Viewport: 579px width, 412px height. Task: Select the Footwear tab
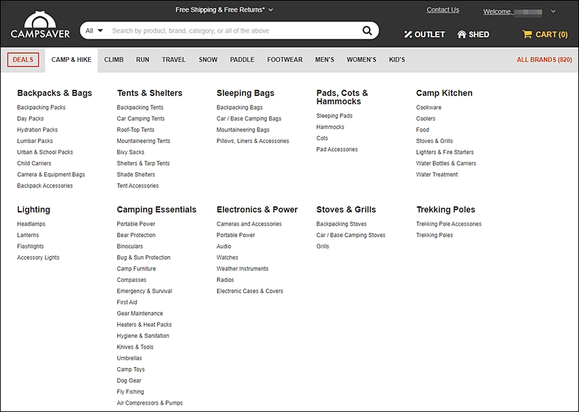click(x=285, y=60)
